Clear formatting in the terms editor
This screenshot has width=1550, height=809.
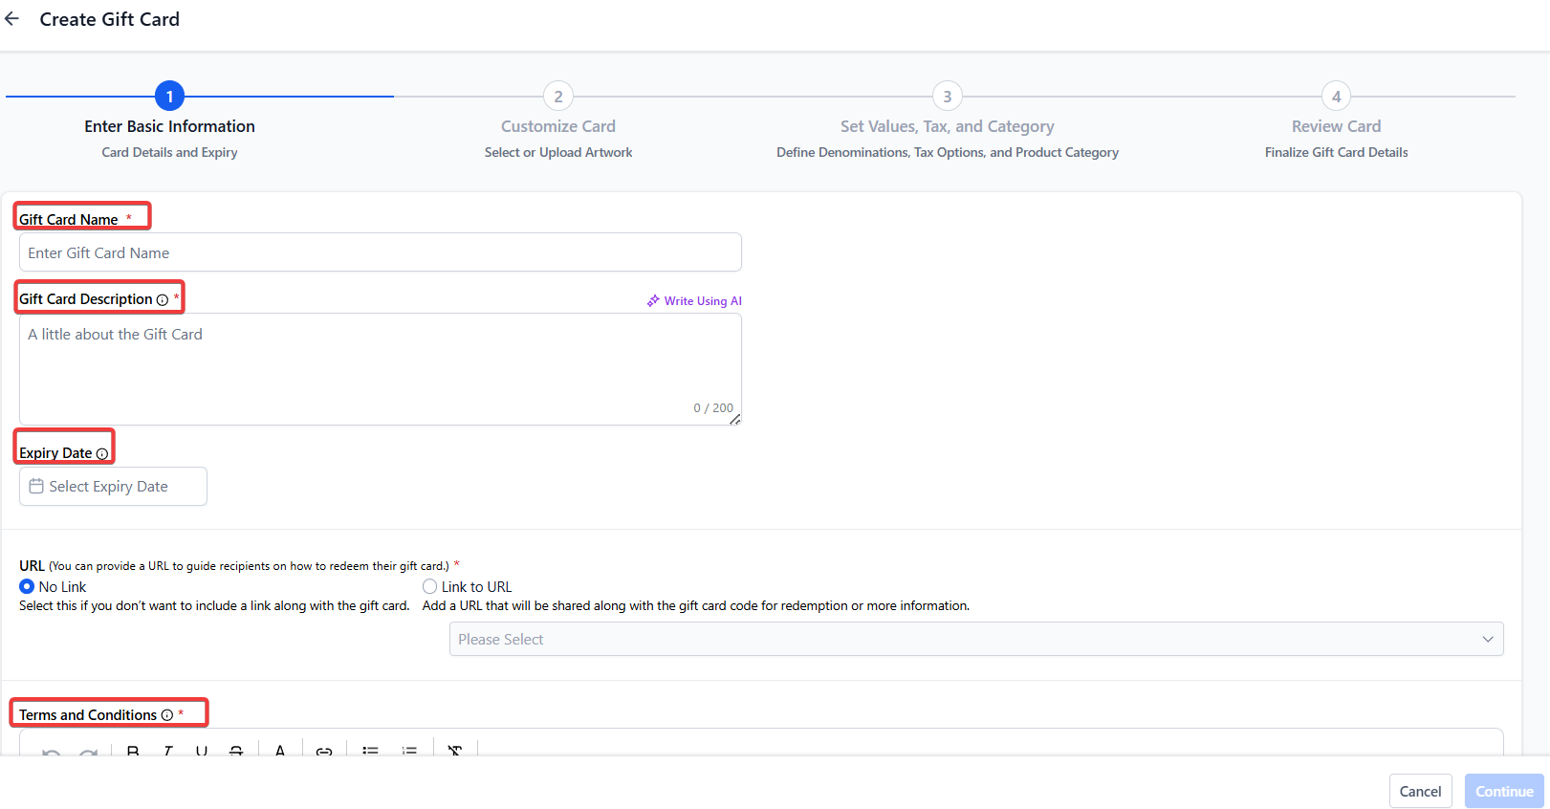pyautogui.click(x=455, y=752)
